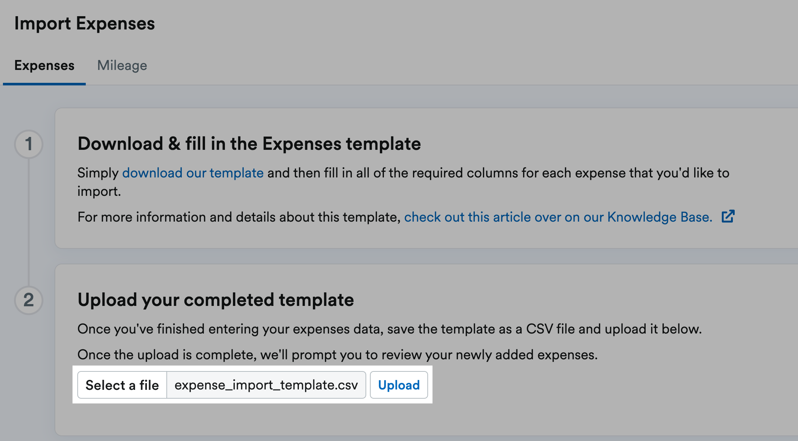
Task: Switch to the Expenses tab
Action: (x=44, y=66)
